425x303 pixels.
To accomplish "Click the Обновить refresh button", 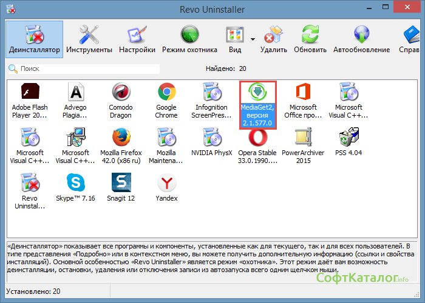I will click(x=310, y=39).
